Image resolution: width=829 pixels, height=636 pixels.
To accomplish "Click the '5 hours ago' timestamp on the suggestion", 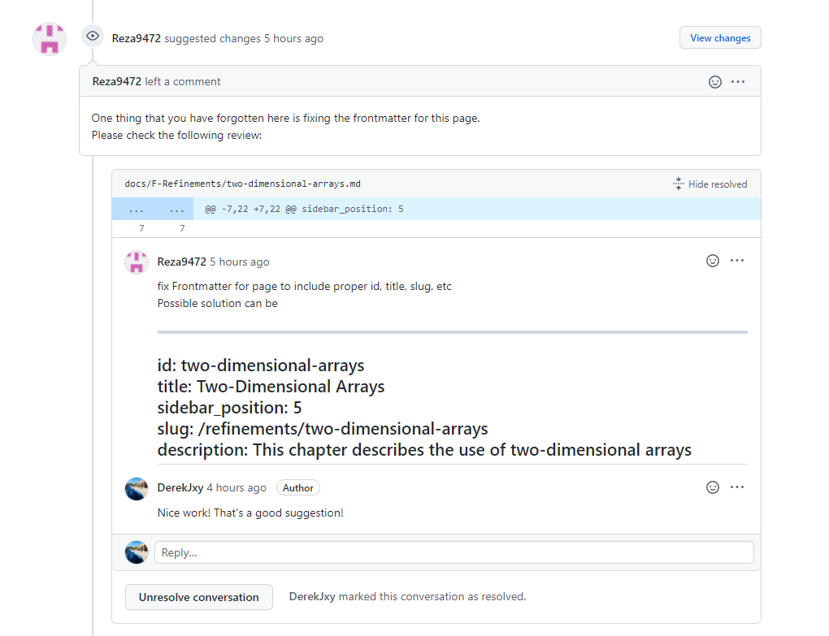I will [x=239, y=262].
